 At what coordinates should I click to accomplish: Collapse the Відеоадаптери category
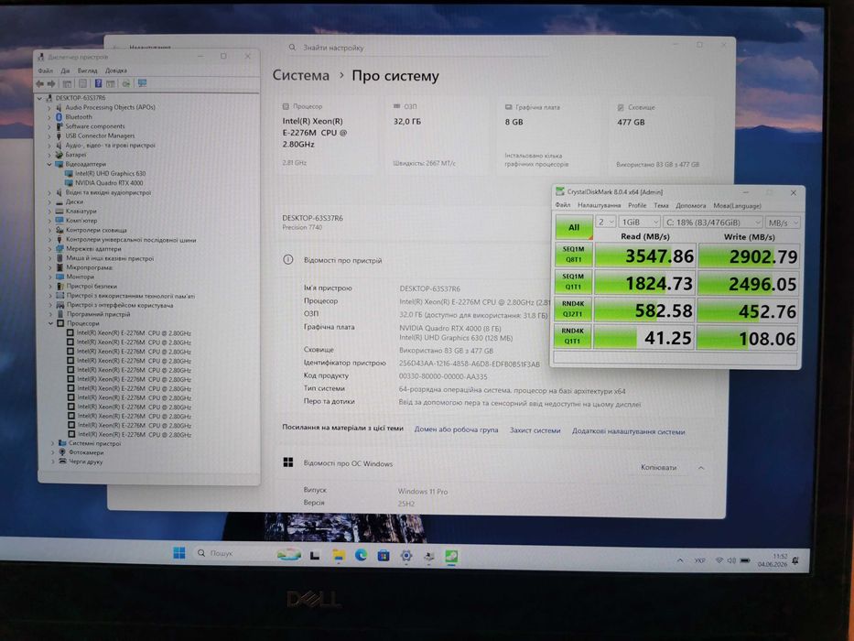pos(49,164)
